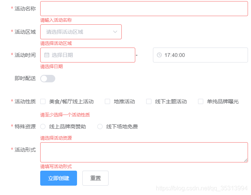The height and width of the screenshot is (195, 251).
Task: Click the clock icon in time field
Action: 159,55
